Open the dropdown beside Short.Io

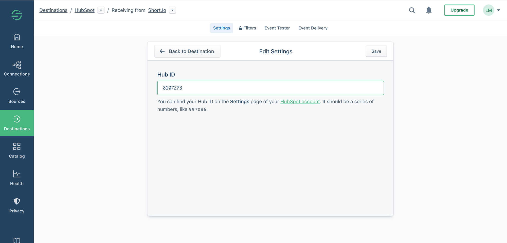(172, 10)
